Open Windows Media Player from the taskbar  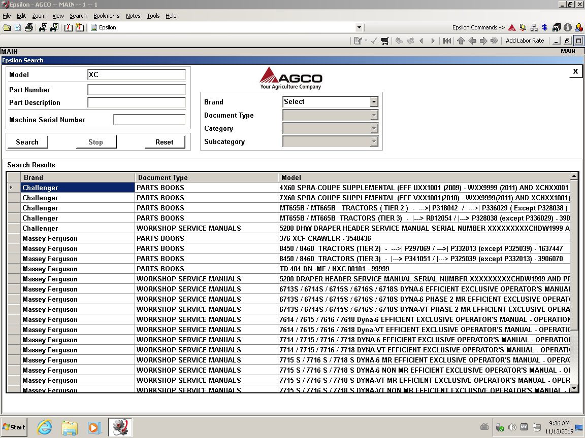coord(94,427)
